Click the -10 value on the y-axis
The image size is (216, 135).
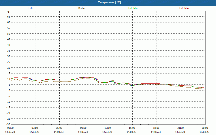click(x=8, y=102)
